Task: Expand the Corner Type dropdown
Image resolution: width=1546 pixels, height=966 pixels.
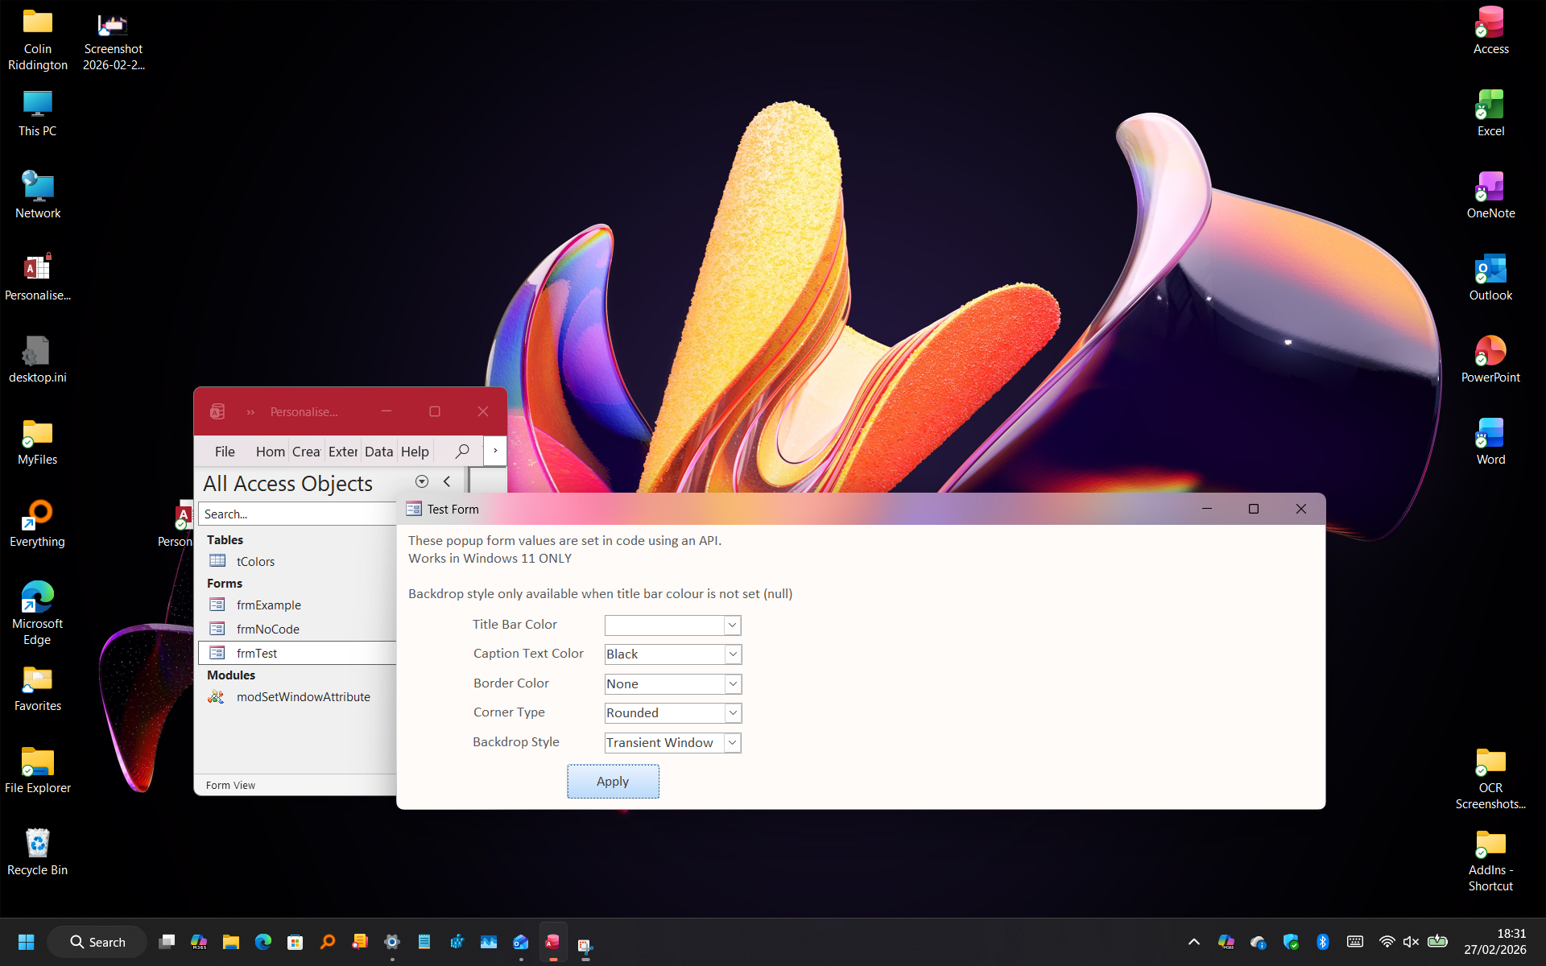Action: coord(733,713)
